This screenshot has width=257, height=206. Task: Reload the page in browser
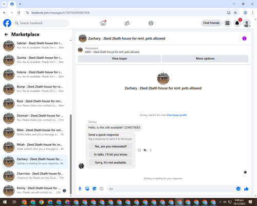click(x=19, y=13)
